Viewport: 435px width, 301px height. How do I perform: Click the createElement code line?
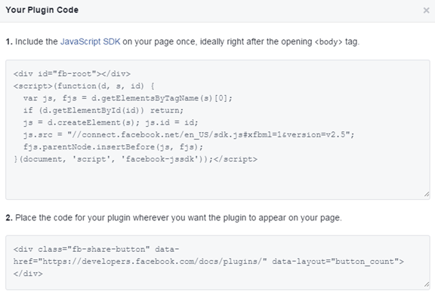point(111,123)
